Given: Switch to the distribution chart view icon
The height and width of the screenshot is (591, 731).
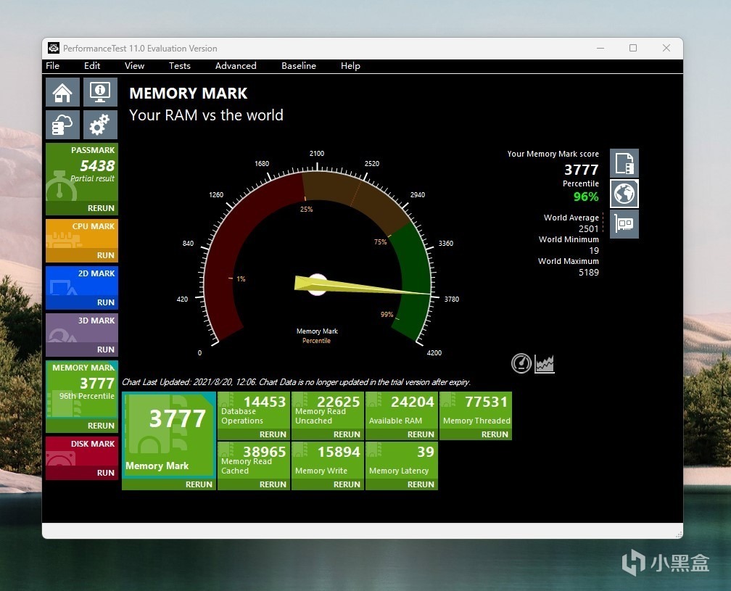Looking at the screenshot, I should pyautogui.click(x=545, y=363).
